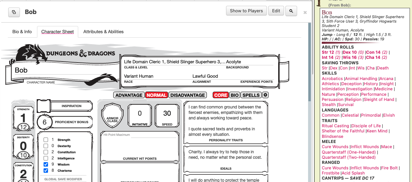Roll Animal Handling skill from chat
This screenshot has width=412, height=182.
pos(361,79)
